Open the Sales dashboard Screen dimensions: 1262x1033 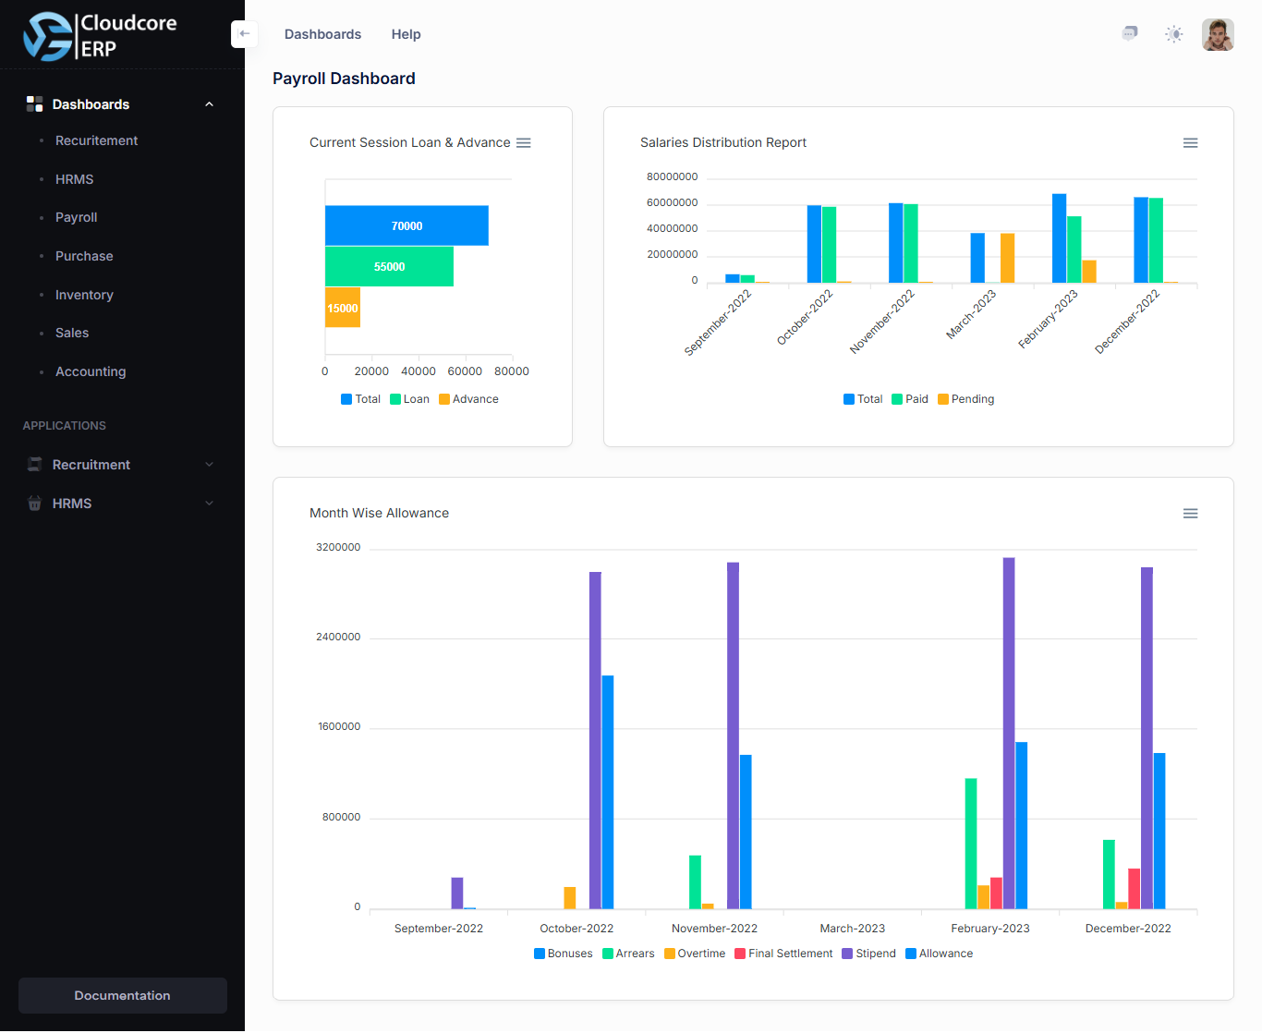[x=72, y=333]
